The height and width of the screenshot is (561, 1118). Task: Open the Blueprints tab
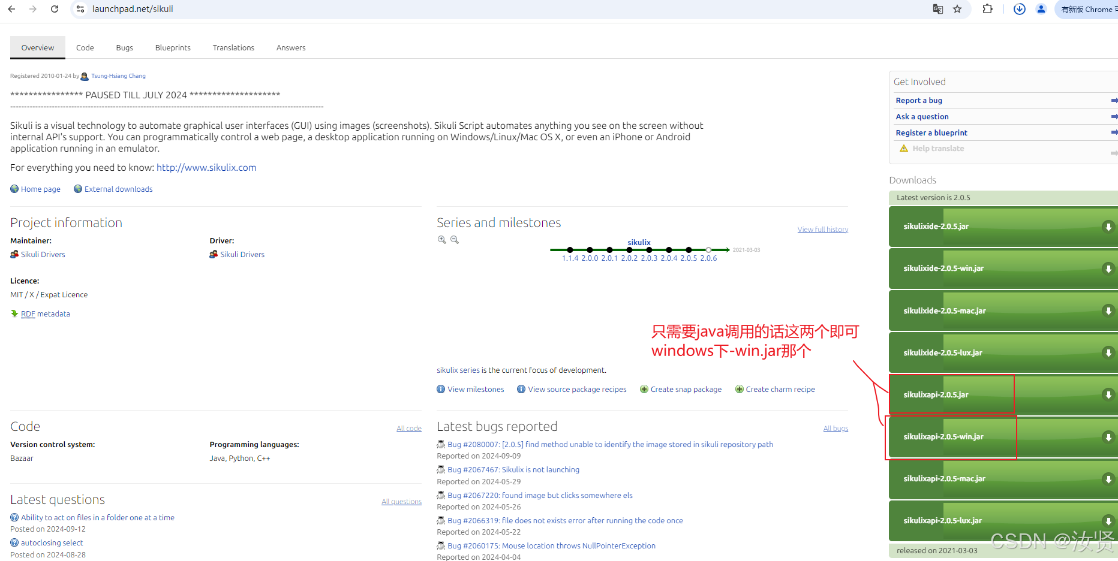pyautogui.click(x=173, y=47)
